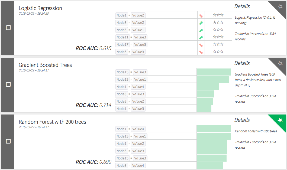Viewport: 287px width, 170px height.
Task: Click the up arrow for Node8 = Value2
Action: [x=201, y=23]
